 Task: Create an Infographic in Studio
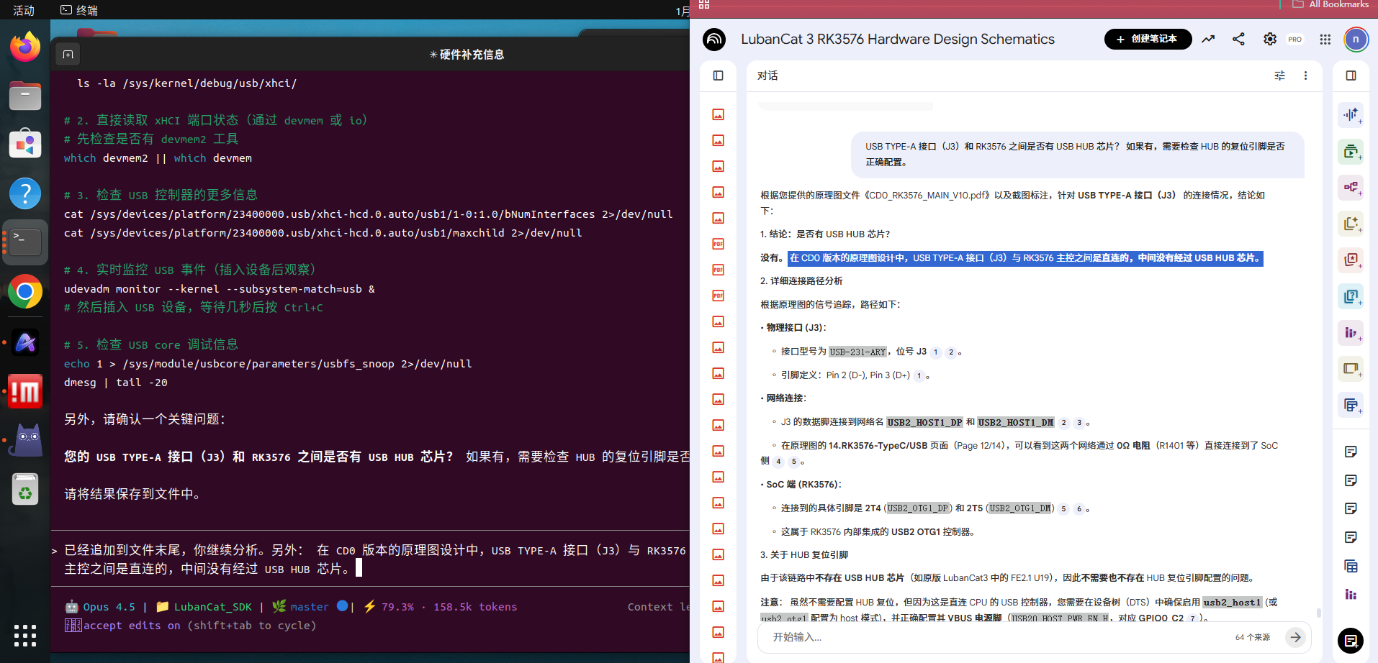pyautogui.click(x=1351, y=333)
